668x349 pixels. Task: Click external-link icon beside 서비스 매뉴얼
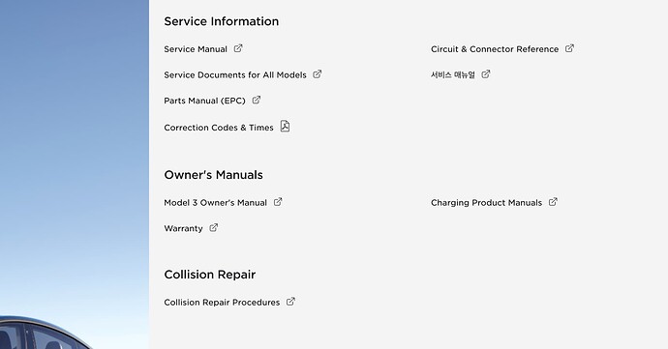click(486, 74)
